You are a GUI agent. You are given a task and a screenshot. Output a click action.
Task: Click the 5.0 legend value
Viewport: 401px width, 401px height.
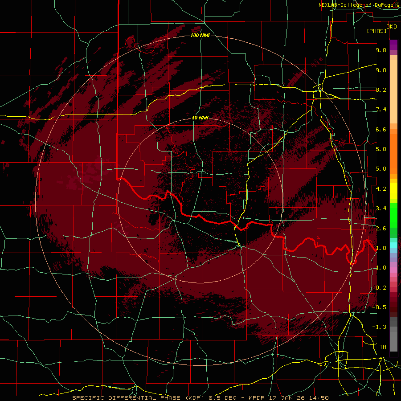[381, 169]
